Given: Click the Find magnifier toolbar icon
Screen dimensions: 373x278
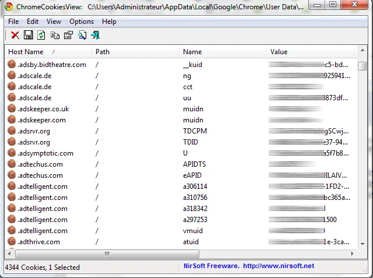Looking at the screenshot, I should tap(82, 35).
